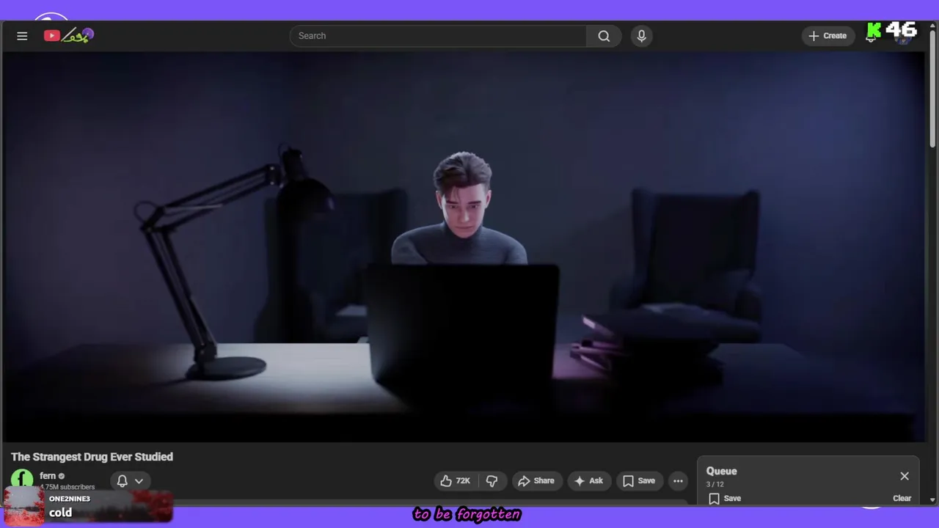Click the scrollbar down arrow

[932, 499]
